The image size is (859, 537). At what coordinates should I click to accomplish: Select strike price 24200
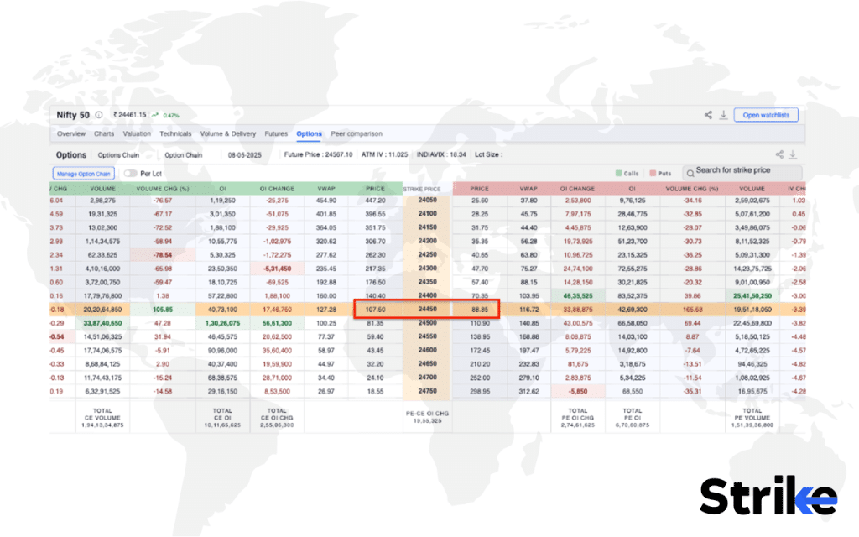427,241
